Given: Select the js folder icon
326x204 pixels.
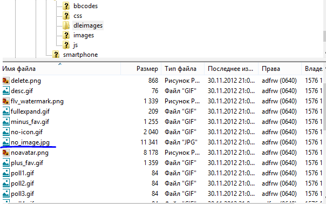Looking at the screenshot, I should pos(66,45).
